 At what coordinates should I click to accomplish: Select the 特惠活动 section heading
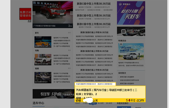pos(122,41)
